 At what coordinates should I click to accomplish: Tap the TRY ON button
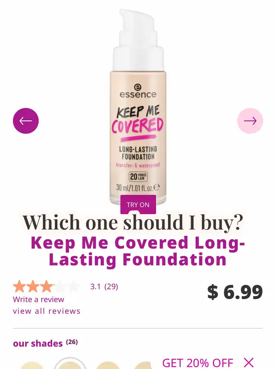(138, 205)
